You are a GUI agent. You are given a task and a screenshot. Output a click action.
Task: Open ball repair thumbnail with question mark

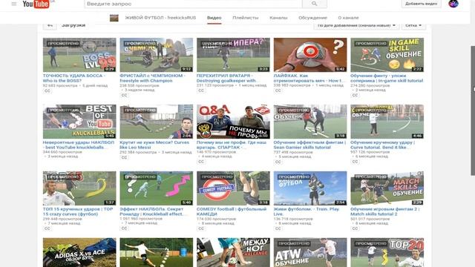pos(310,55)
